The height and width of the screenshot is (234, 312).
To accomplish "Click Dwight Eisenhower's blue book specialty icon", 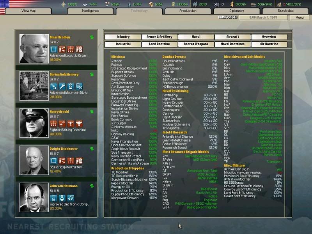I will 53,161.
